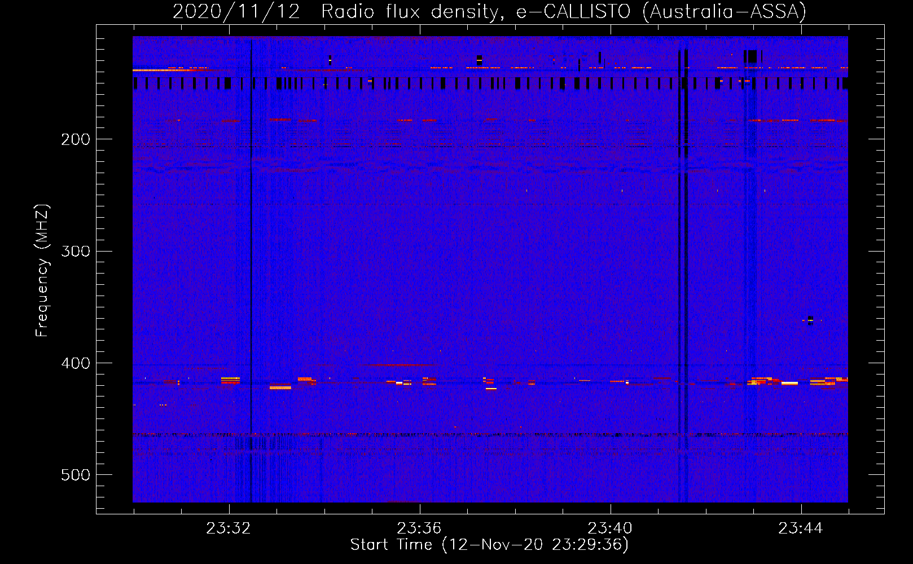Click the 23:44 time tick label
The width and height of the screenshot is (913, 564).
click(801, 528)
